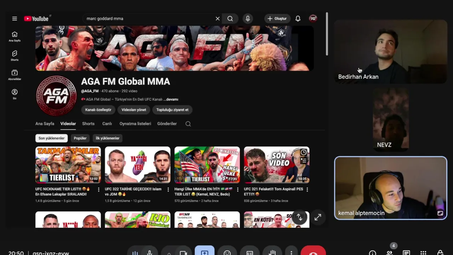The width and height of the screenshot is (453, 255).
Task: Open the notifications bell
Action: (x=298, y=18)
